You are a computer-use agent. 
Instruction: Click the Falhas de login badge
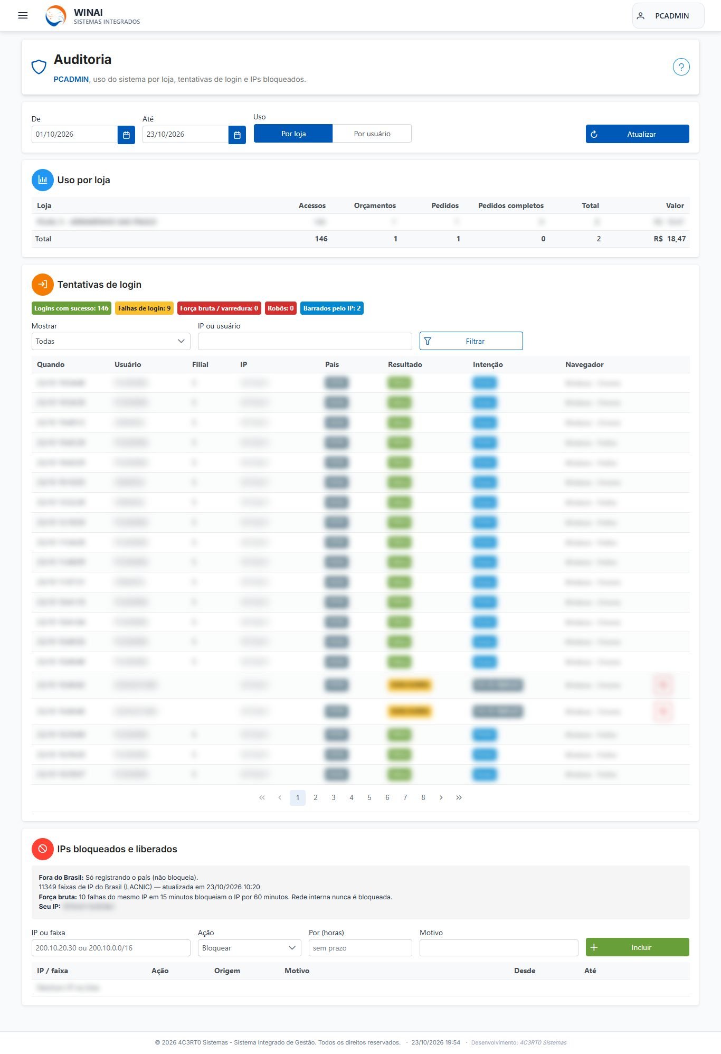pyautogui.click(x=144, y=308)
